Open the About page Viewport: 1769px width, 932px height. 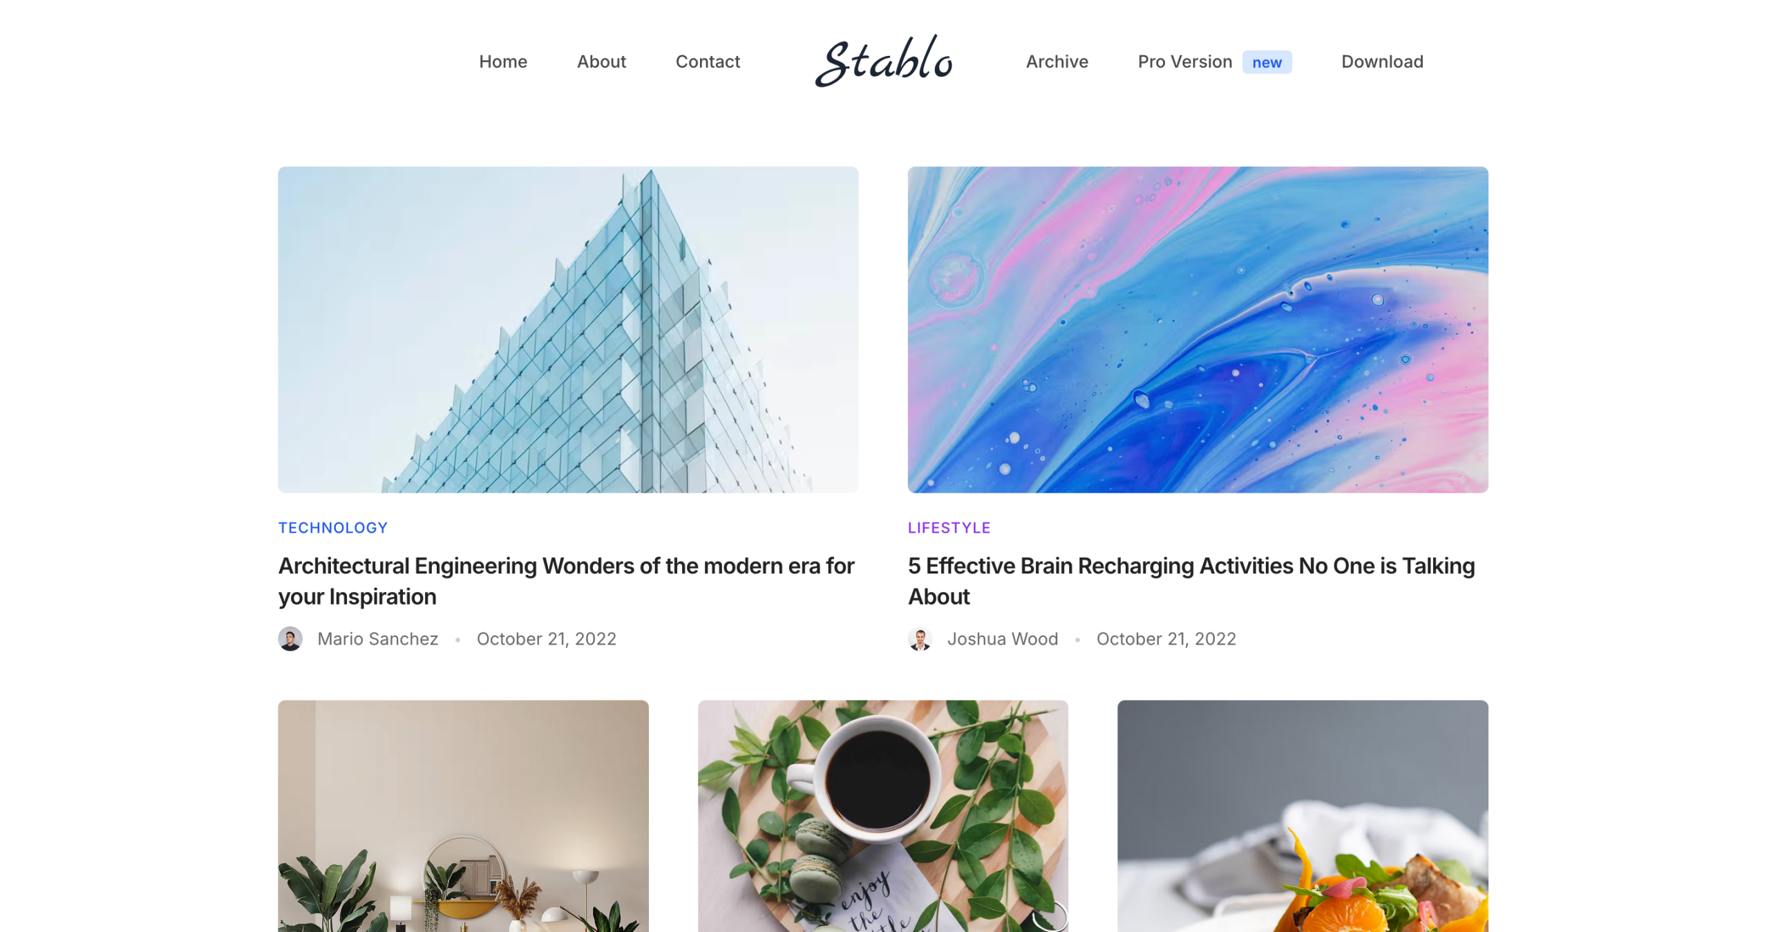601,61
